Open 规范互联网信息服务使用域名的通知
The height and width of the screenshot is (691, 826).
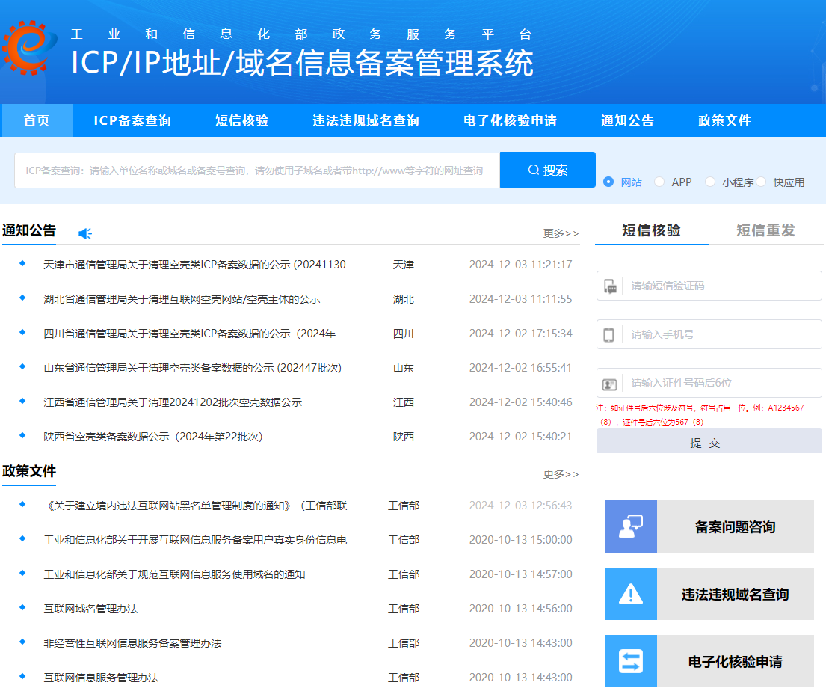pyautogui.click(x=174, y=574)
